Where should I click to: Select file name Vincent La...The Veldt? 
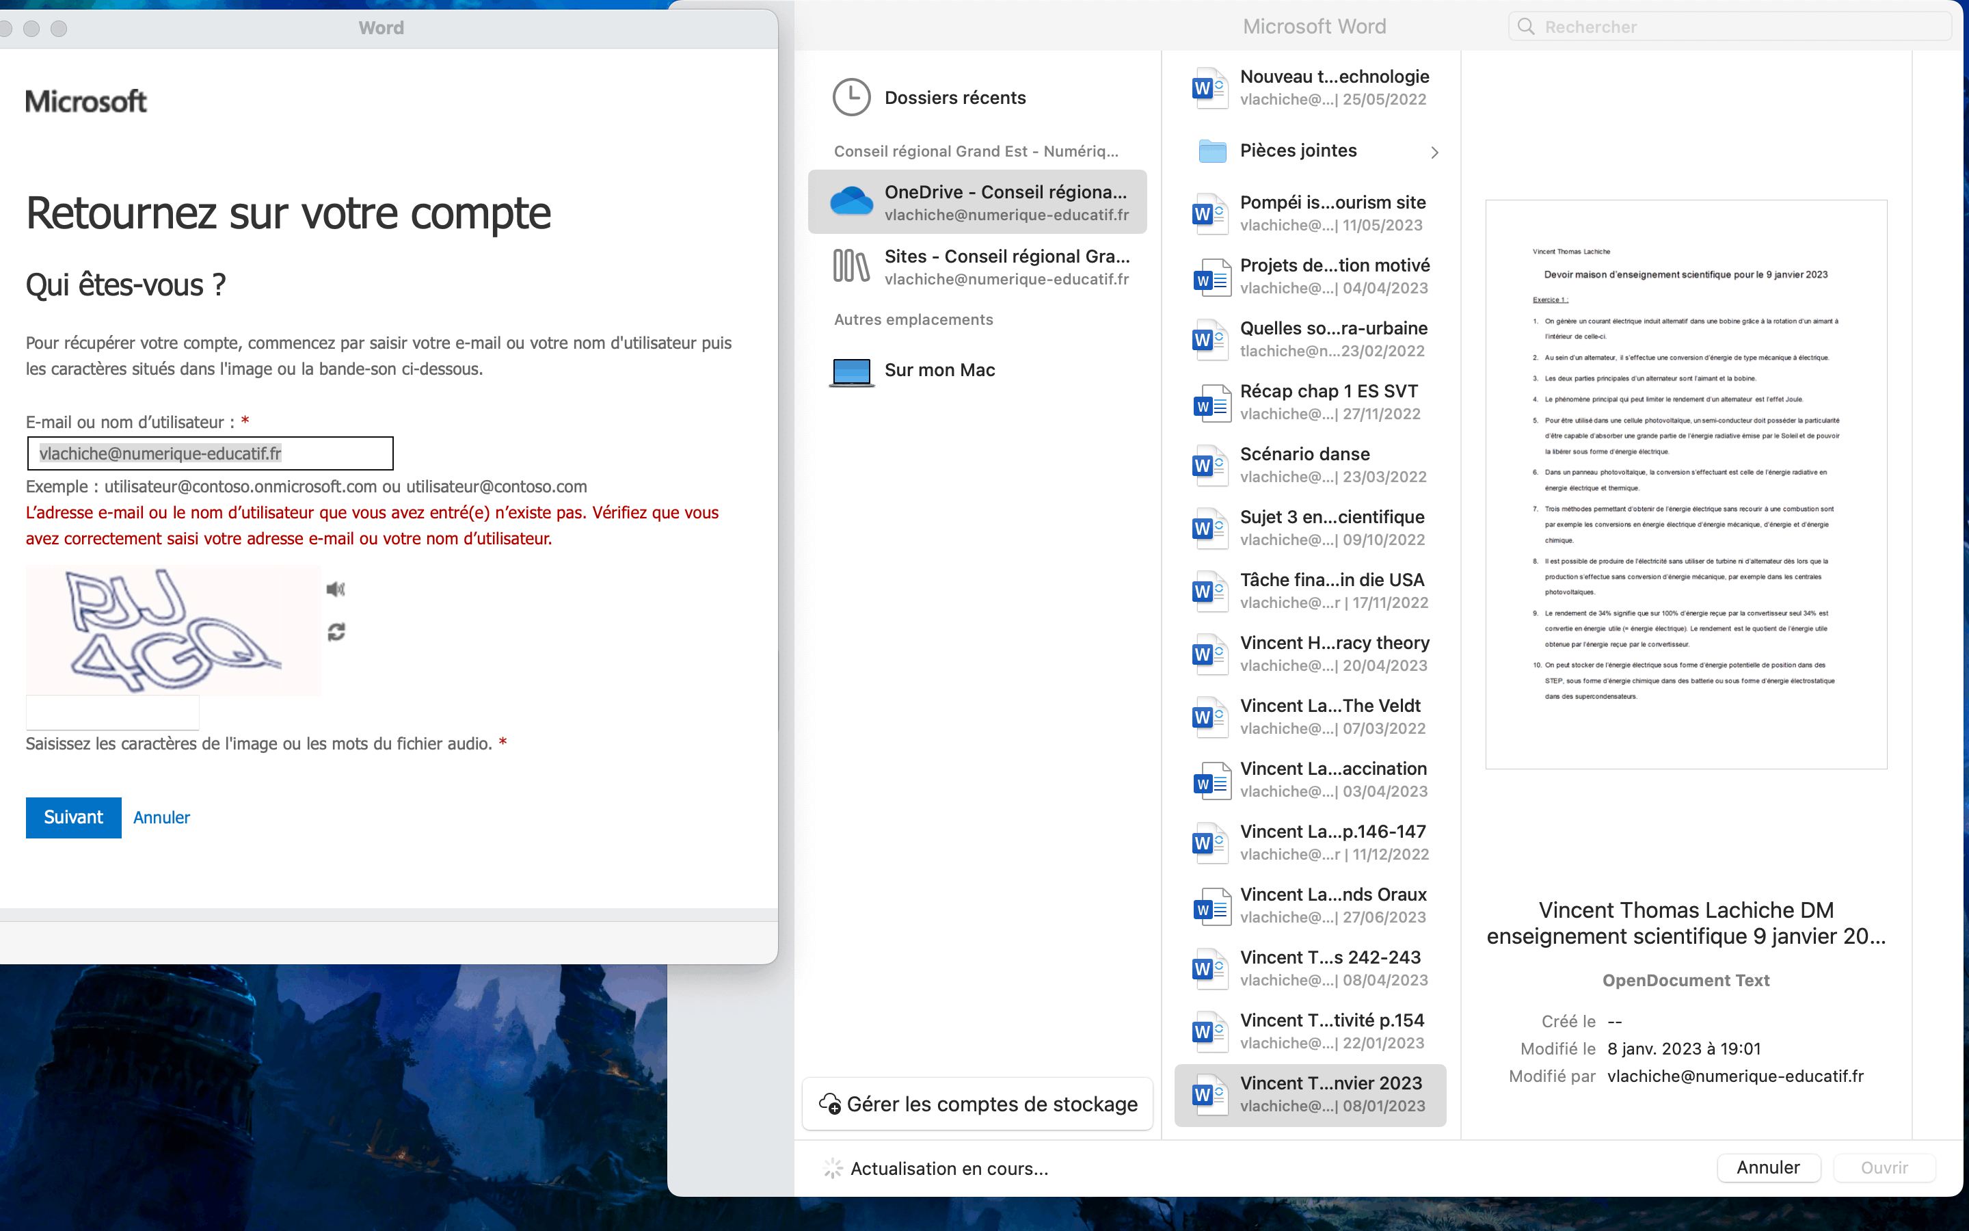pyautogui.click(x=1330, y=706)
